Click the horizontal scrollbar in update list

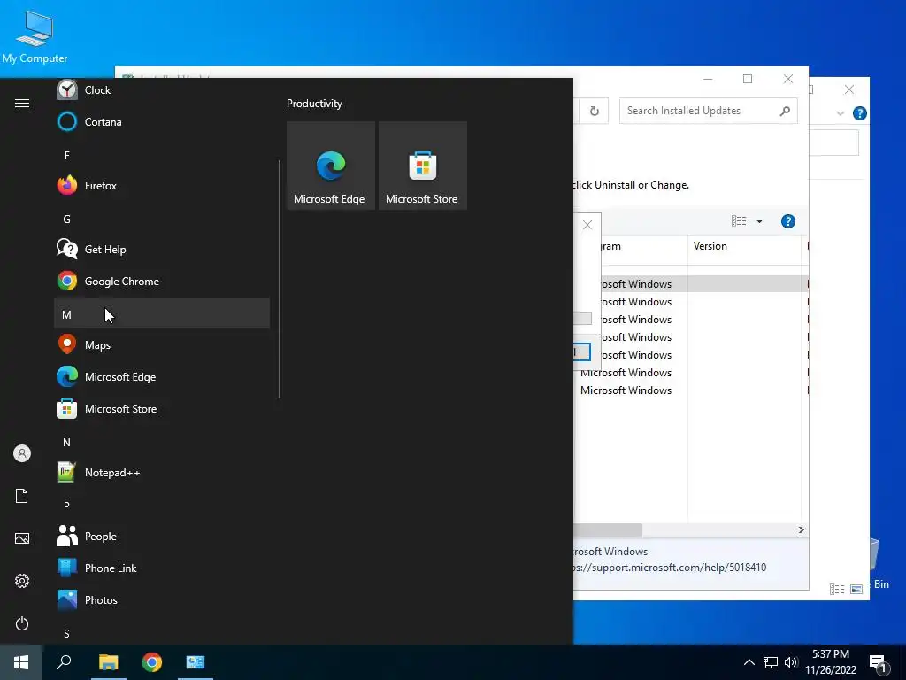point(608,529)
